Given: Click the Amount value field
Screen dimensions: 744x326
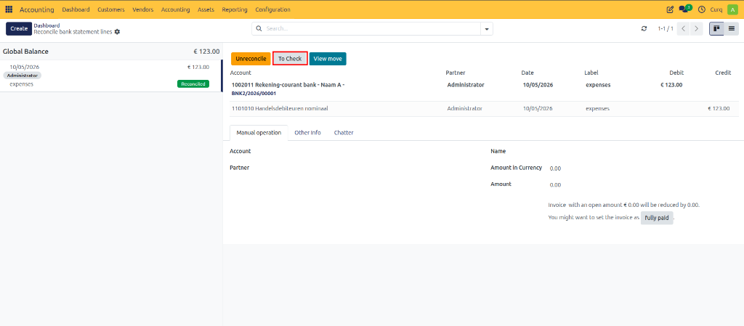Looking at the screenshot, I should tap(556, 185).
